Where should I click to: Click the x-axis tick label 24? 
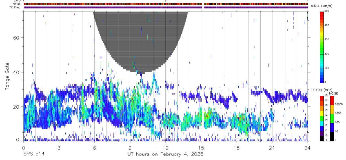pos(308,148)
